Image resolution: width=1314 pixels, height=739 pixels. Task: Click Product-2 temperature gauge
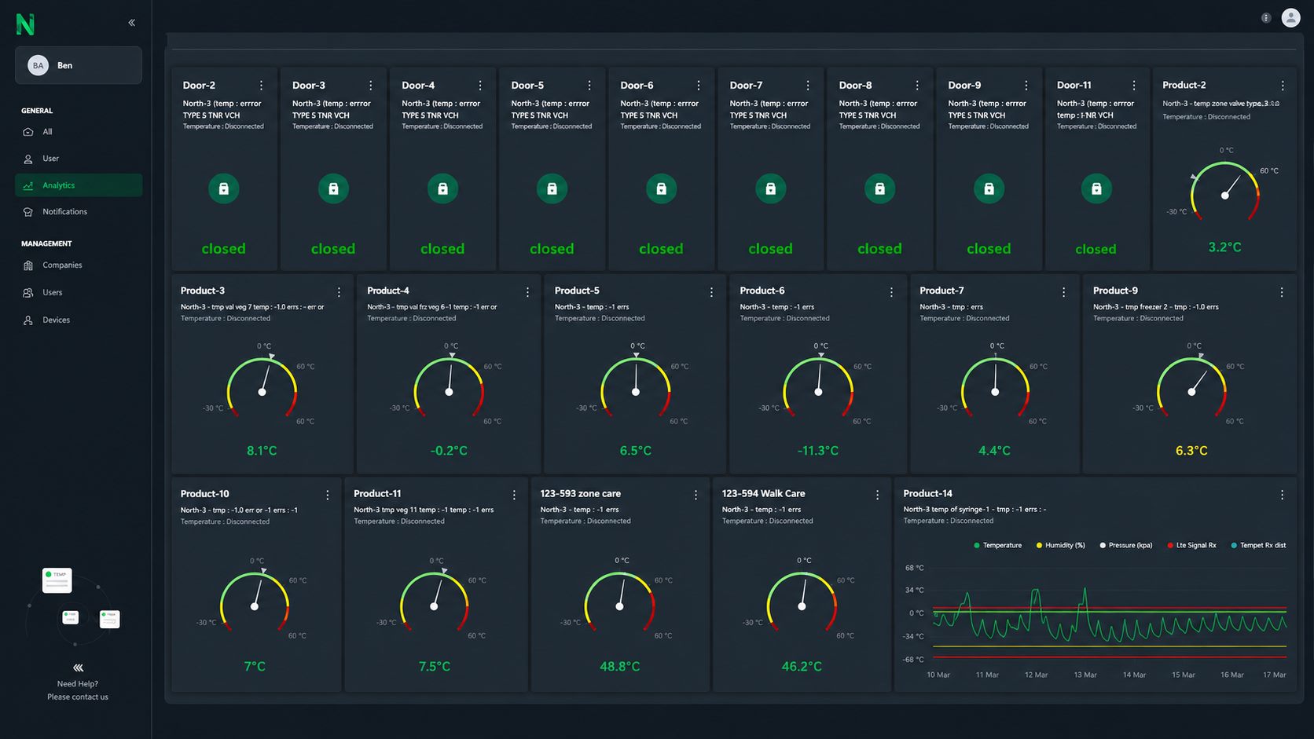(1224, 191)
